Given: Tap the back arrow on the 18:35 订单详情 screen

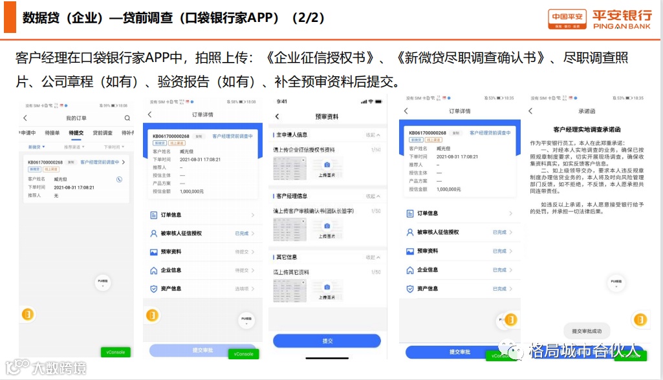Looking at the screenshot, I should [406, 111].
